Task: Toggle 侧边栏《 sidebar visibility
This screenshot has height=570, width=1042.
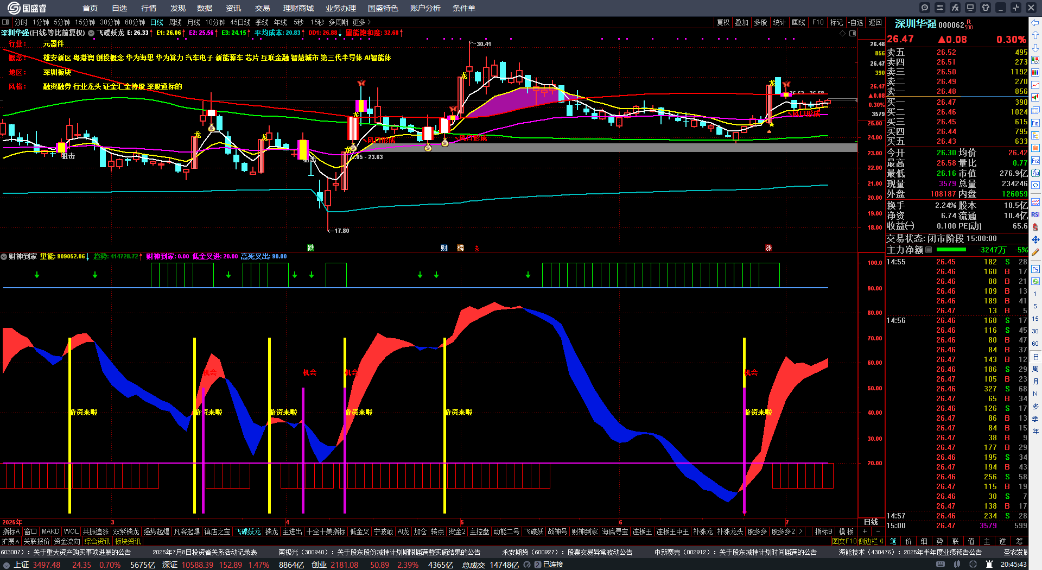Action: click(871, 541)
